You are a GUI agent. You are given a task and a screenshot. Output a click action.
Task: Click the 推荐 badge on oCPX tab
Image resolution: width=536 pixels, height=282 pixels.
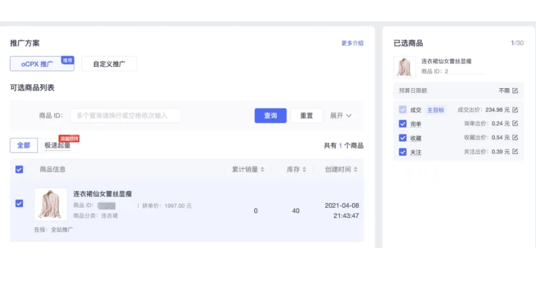67,60
